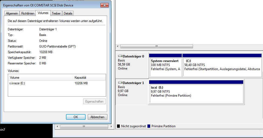
Task: Click the 58,59 GB size of Datenträger 0
Action: (124, 64)
